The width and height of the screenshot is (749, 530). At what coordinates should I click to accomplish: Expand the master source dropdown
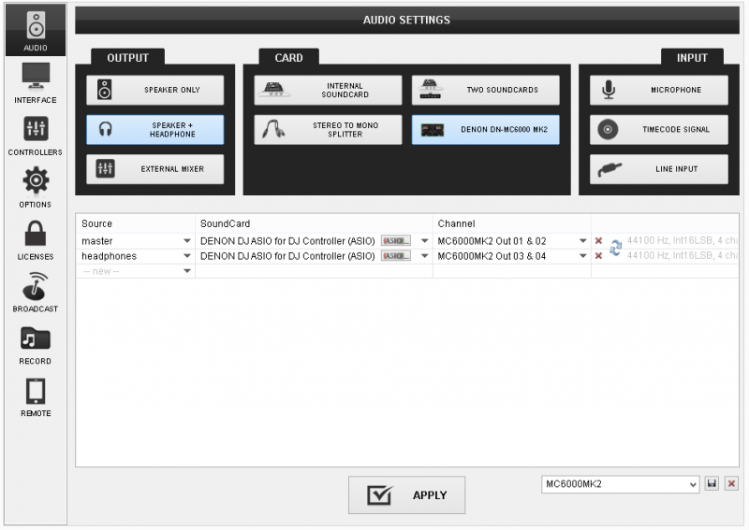pyautogui.click(x=185, y=241)
